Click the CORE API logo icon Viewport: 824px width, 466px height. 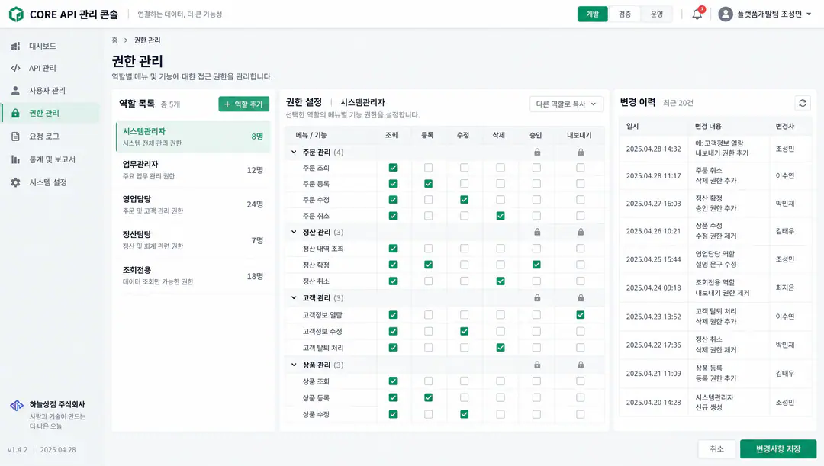click(x=16, y=14)
